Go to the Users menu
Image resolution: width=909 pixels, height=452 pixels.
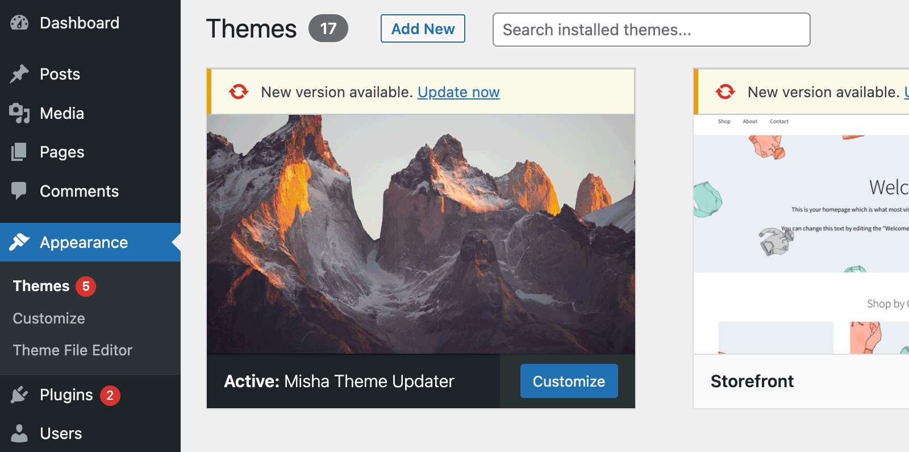(90, 433)
